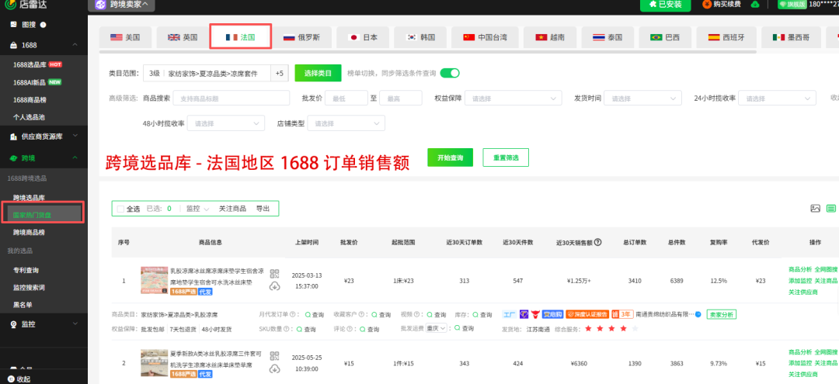The height and width of the screenshot is (384, 839).
Task: Click thumbnail of product 1
Action: [x=154, y=280]
